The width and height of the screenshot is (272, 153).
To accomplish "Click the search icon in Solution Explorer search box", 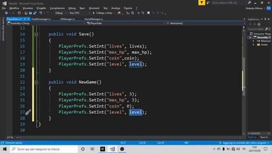I will (266, 29).
